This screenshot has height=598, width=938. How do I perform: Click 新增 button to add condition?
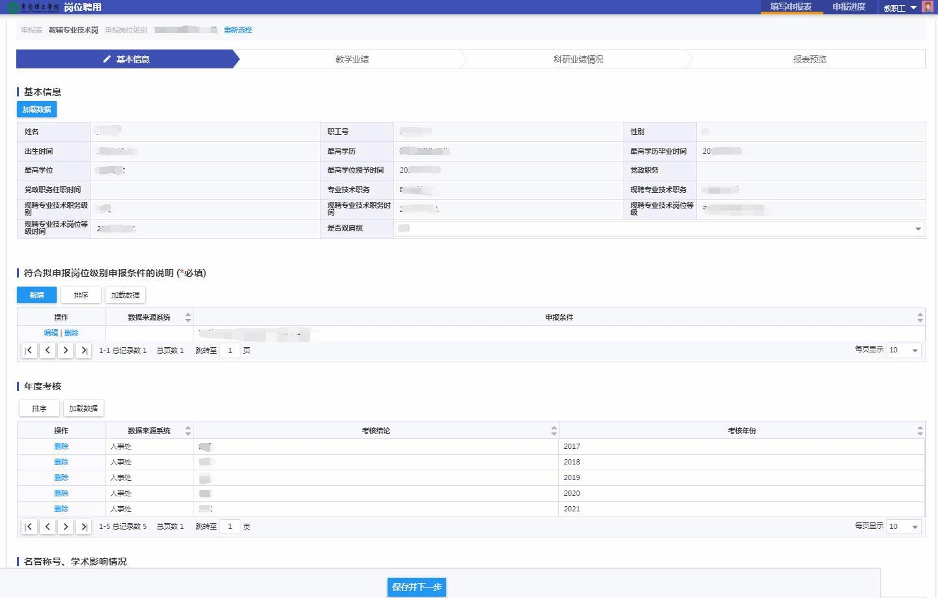pos(36,295)
